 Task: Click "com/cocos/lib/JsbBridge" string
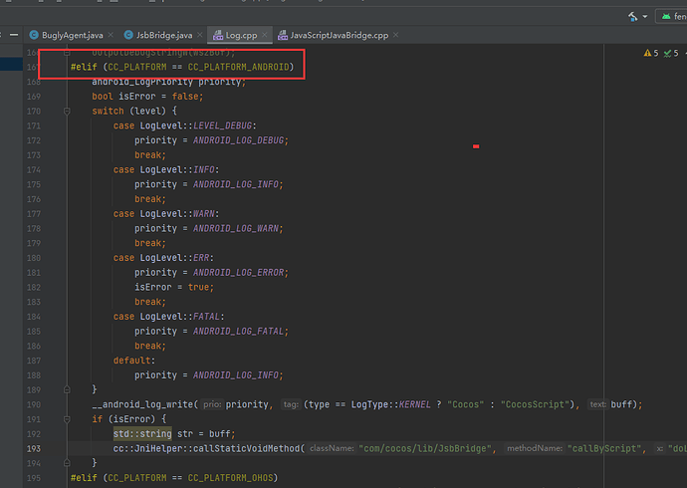tap(425, 448)
